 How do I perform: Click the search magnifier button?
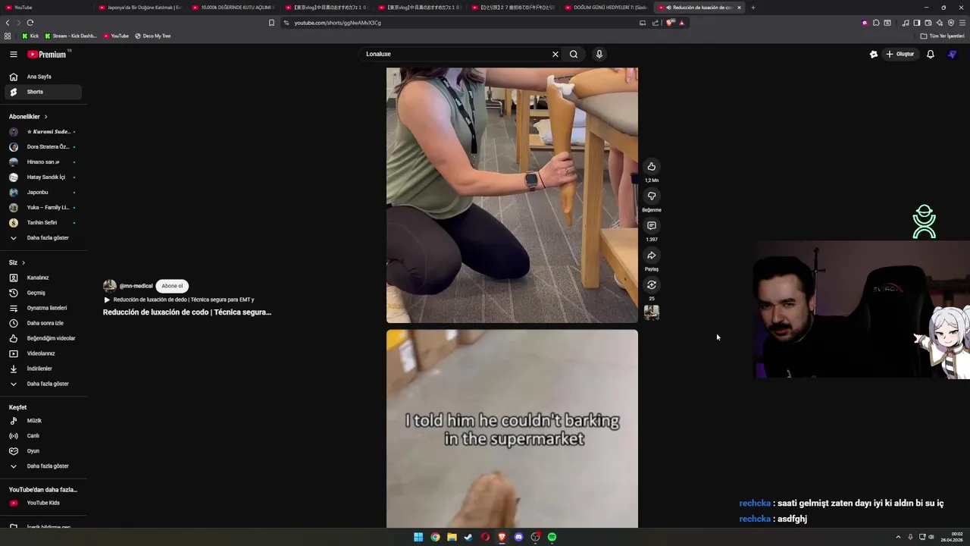(x=574, y=54)
